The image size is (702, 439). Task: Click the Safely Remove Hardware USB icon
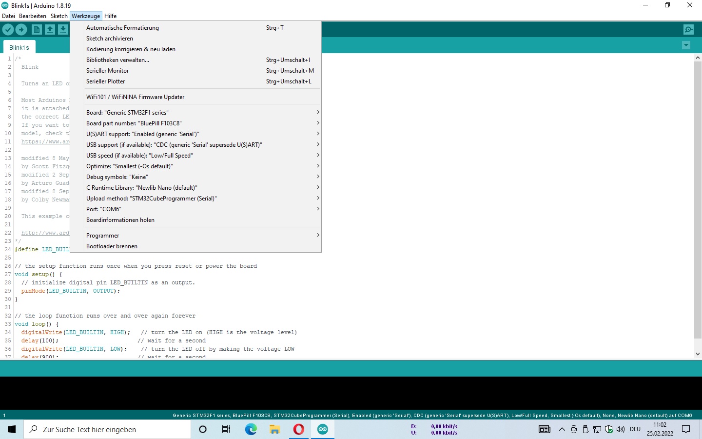pyautogui.click(x=585, y=429)
